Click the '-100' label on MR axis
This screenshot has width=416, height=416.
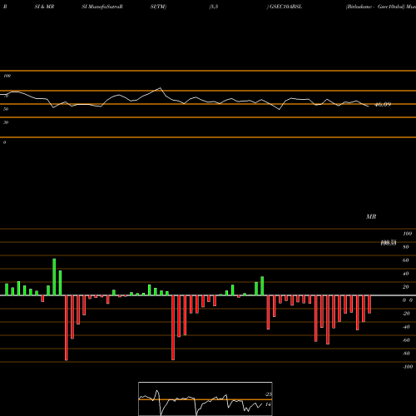pyautogui.click(x=408, y=367)
